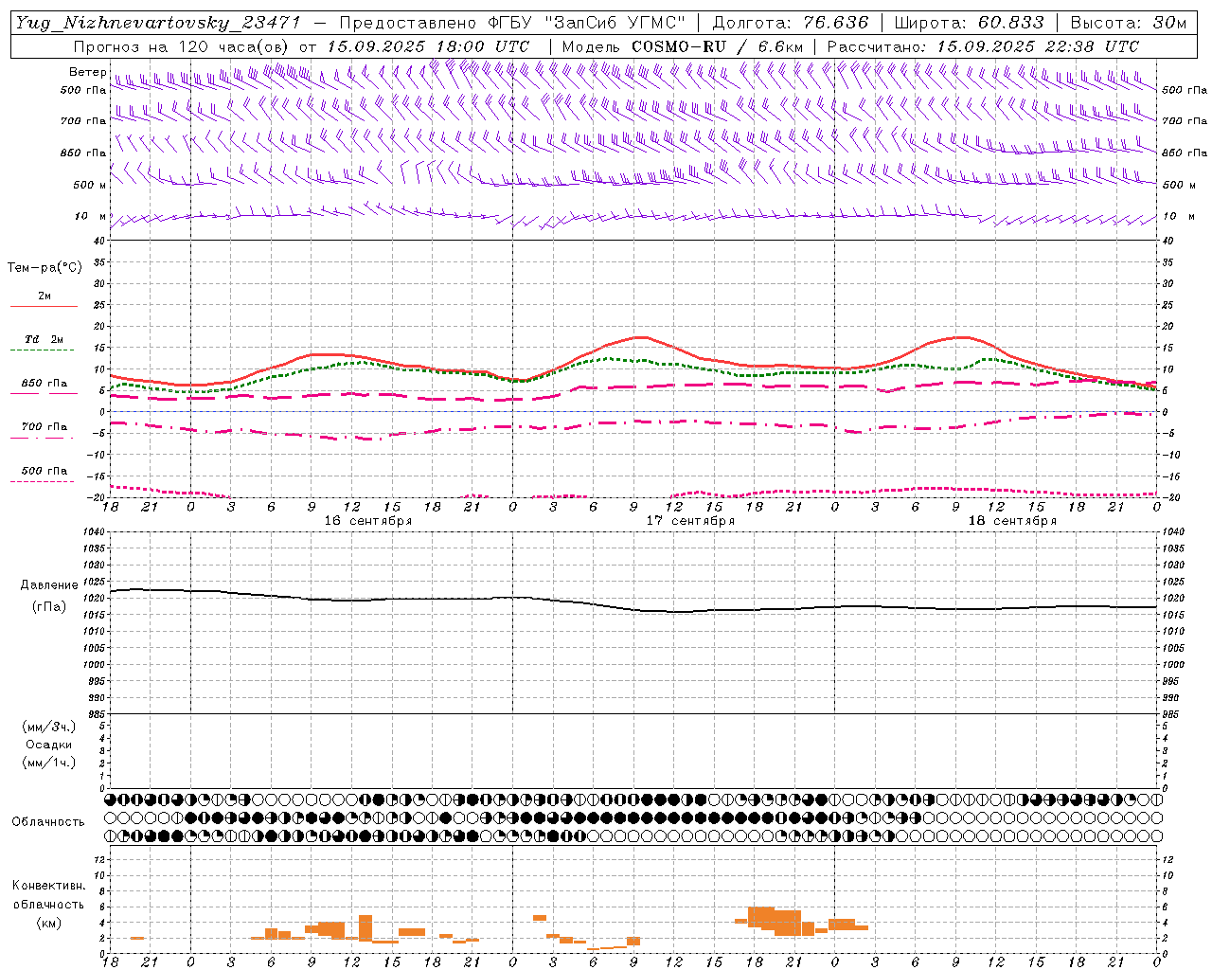Click the dashed line sample under Td 2м

pos(45,350)
